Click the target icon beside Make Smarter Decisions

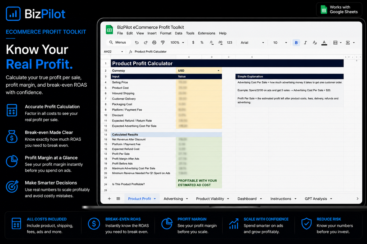tap(12, 186)
